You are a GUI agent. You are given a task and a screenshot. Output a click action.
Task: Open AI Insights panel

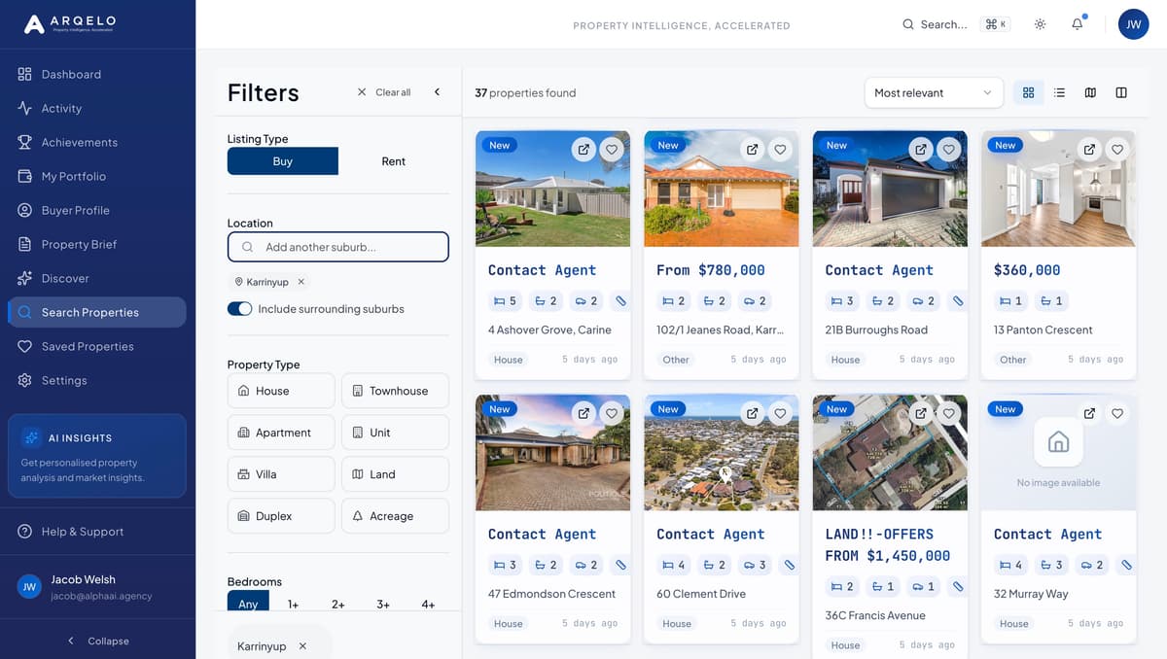pyautogui.click(x=97, y=457)
